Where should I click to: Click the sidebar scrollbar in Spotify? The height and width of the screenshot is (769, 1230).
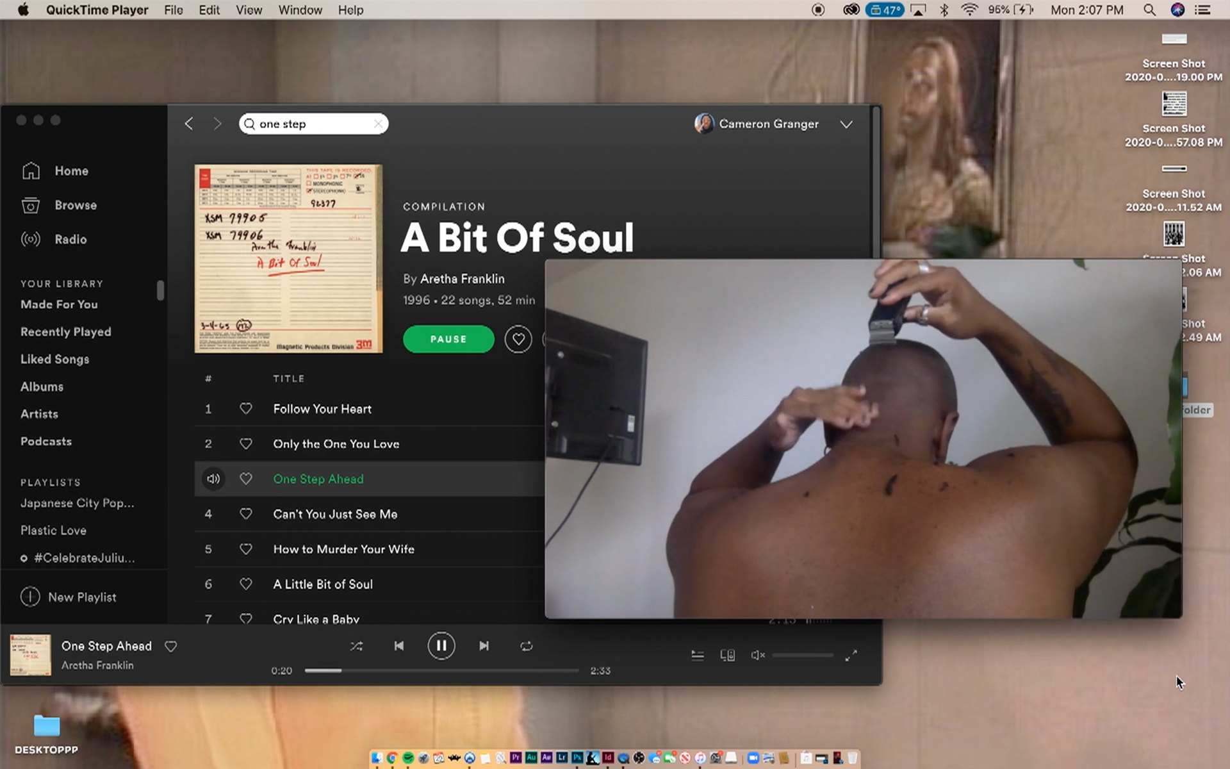pyautogui.click(x=160, y=290)
